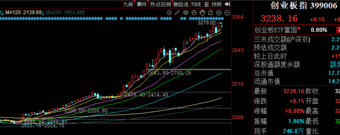
Task: Toggle the eye visibility icon on chart
Action: (x=186, y=13)
